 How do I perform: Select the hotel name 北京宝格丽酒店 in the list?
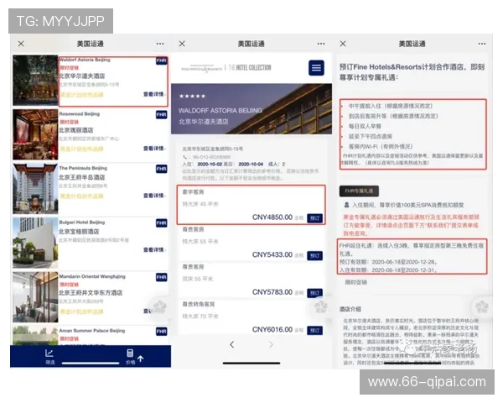pos(79,232)
